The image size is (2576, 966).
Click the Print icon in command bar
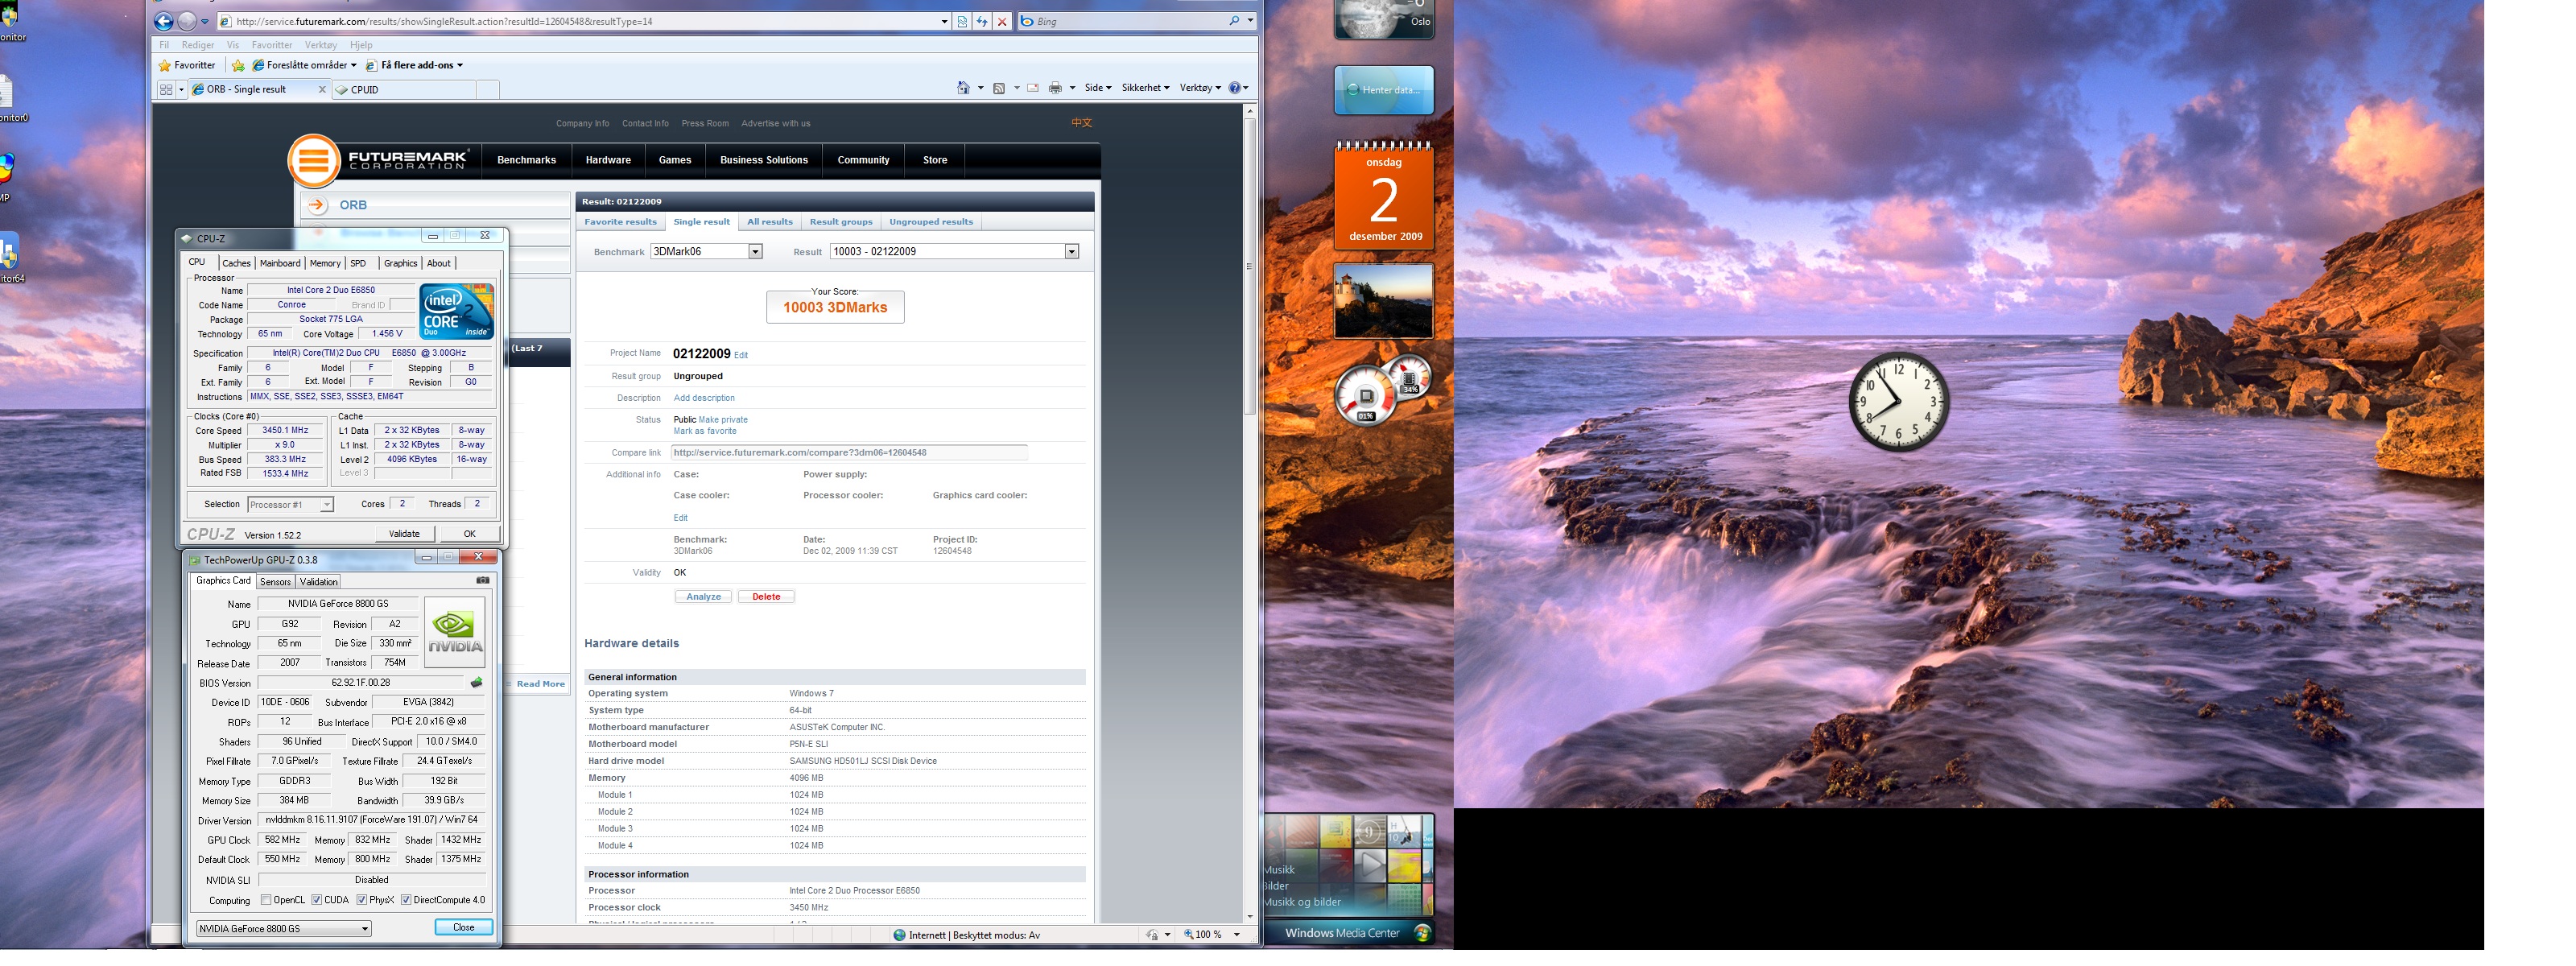(1055, 88)
